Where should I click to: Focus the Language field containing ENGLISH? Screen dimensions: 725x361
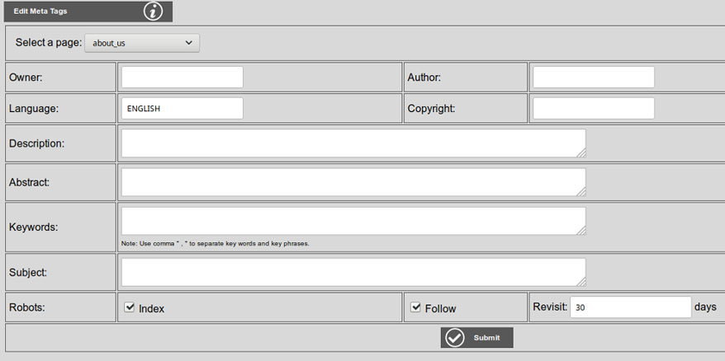click(x=182, y=108)
